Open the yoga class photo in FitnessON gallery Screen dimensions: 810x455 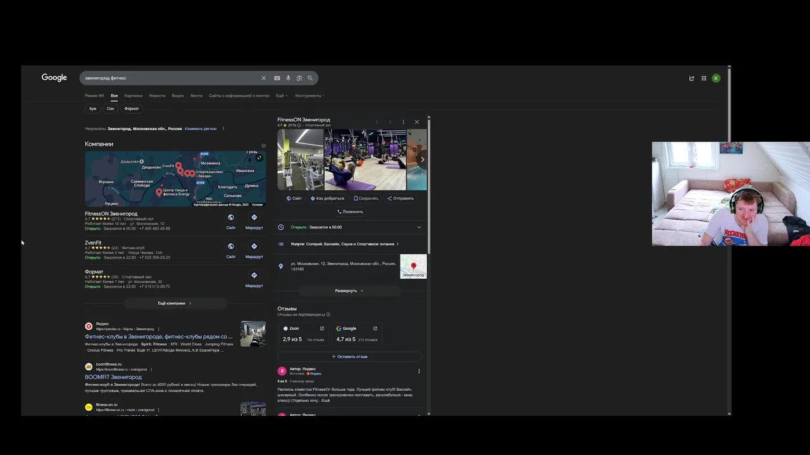[x=365, y=160]
